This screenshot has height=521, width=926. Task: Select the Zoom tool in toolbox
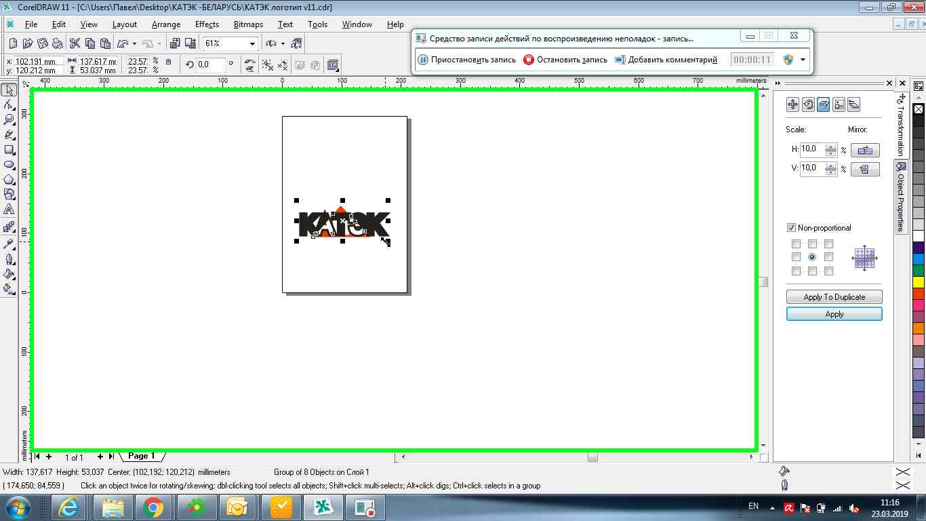(x=9, y=119)
